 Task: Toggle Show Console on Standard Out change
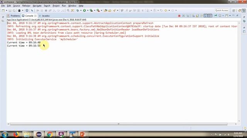click(x=206, y=16)
